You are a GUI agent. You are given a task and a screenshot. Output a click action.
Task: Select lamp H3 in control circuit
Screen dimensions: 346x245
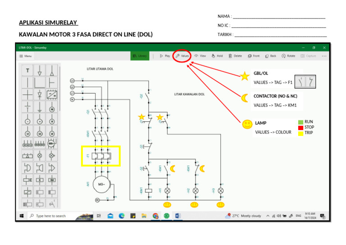pyautogui.click(x=221, y=191)
